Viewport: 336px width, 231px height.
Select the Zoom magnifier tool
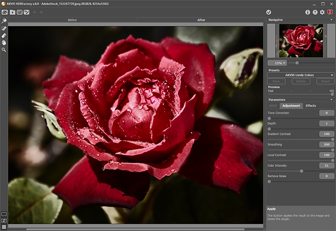pyautogui.click(x=4, y=49)
